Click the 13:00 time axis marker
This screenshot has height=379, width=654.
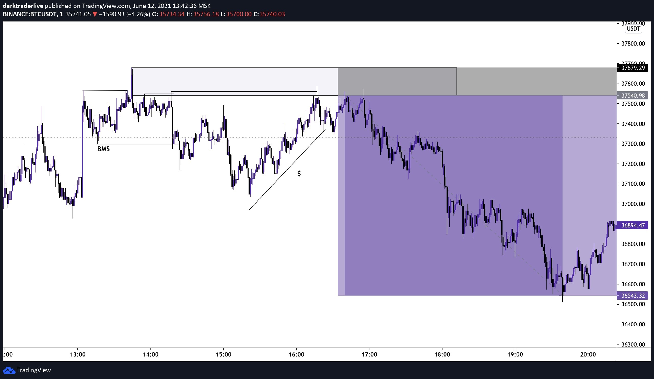coord(78,355)
